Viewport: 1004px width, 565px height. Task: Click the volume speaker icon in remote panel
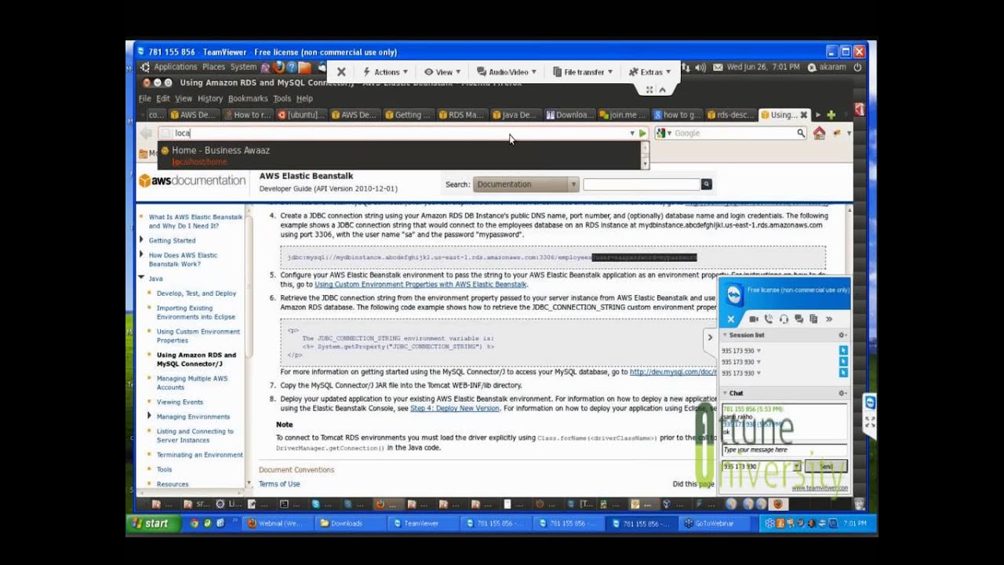point(700,67)
